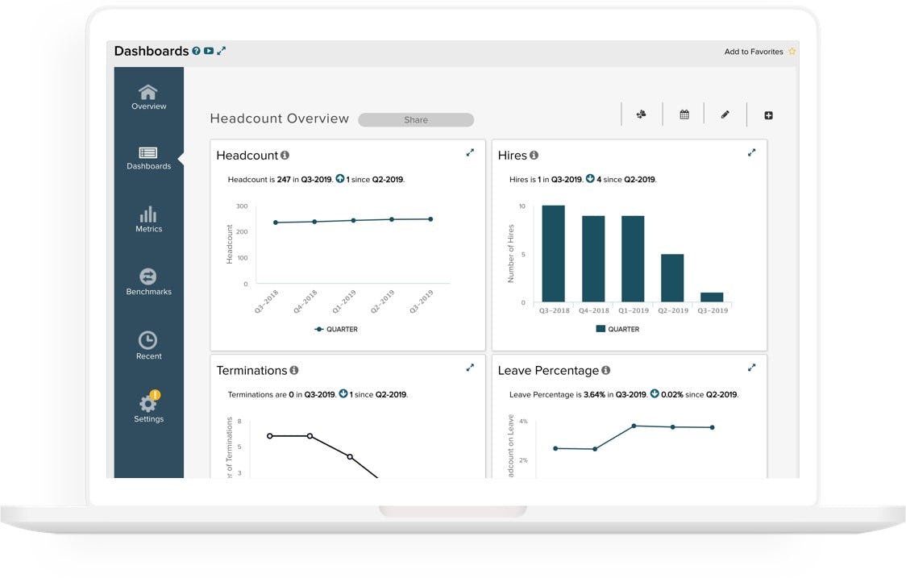The height and width of the screenshot is (578, 906).
Task: Click the Share button
Action: (x=416, y=119)
